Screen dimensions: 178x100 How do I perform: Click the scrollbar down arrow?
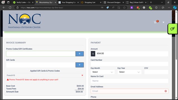pyautogui.click(x=176, y=98)
